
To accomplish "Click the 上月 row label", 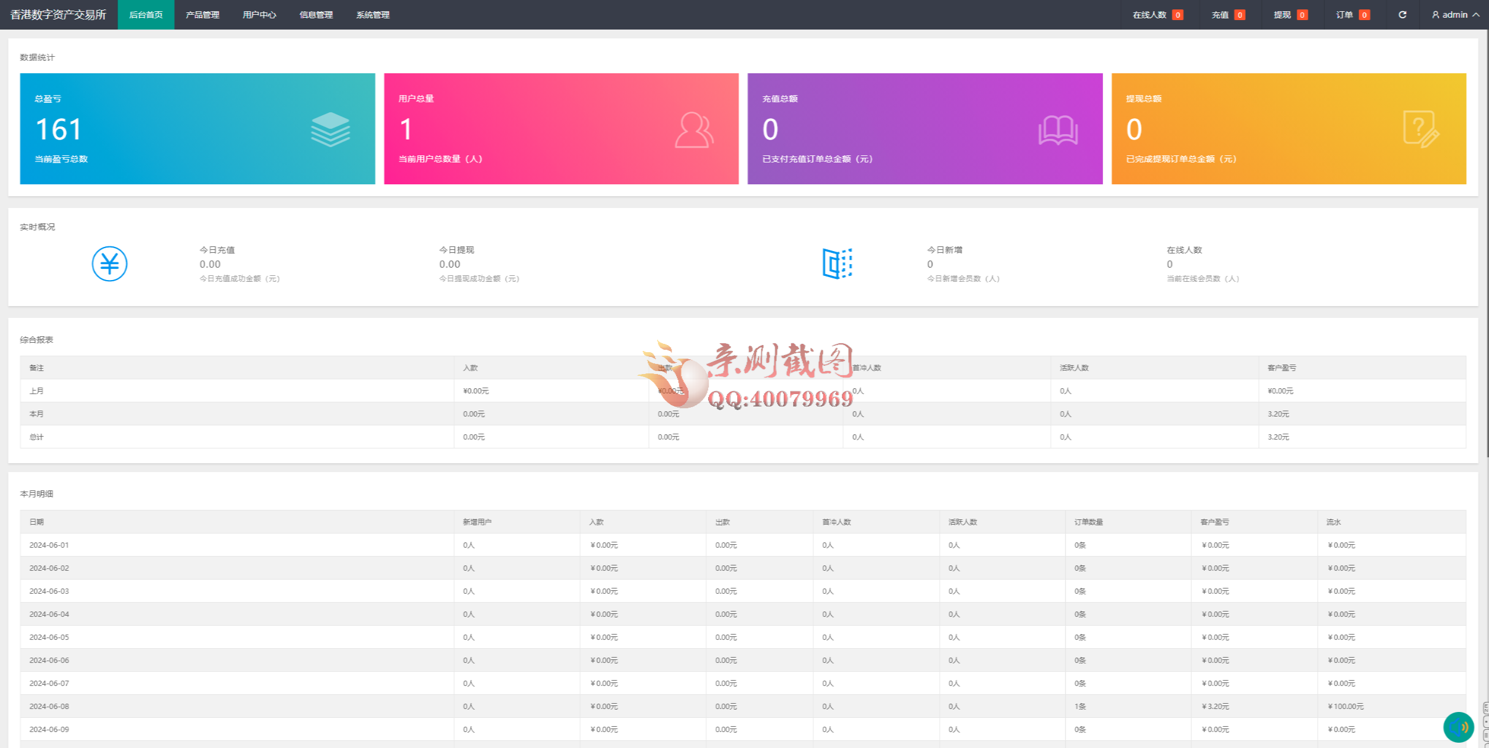I will (37, 391).
